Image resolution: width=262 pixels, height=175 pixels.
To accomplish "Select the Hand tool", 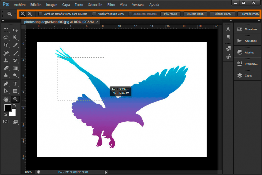I will click(6, 99).
